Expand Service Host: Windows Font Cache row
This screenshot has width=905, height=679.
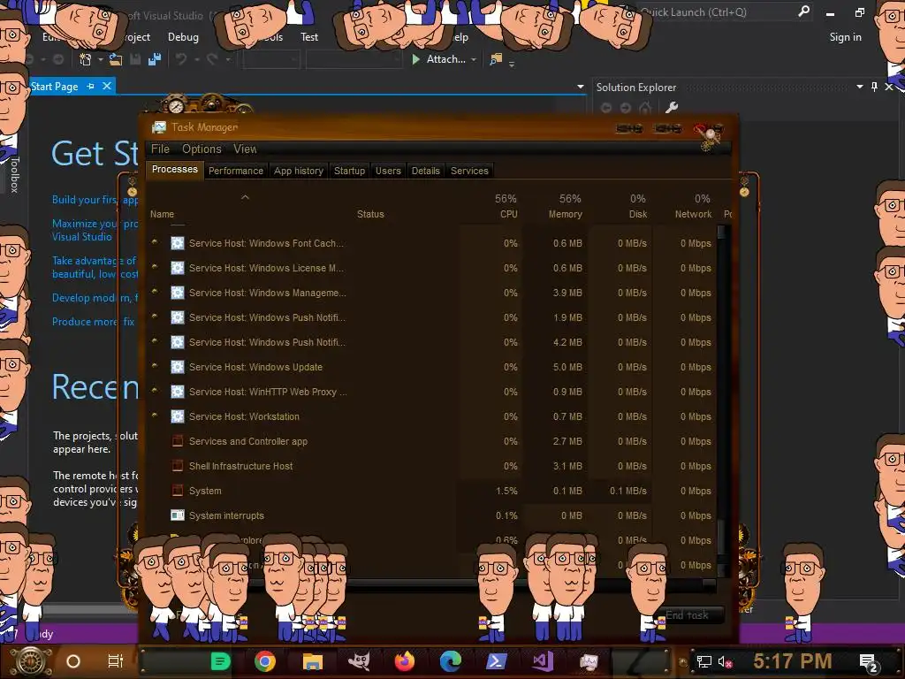pyautogui.click(x=155, y=242)
